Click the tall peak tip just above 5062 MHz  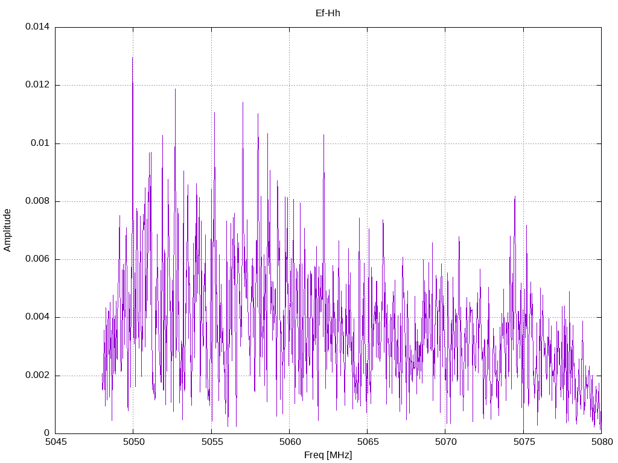pos(323,136)
